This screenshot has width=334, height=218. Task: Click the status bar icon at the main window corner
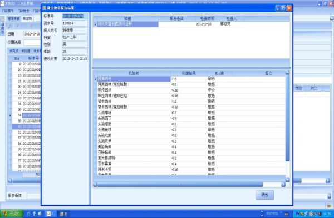(330, 205)
